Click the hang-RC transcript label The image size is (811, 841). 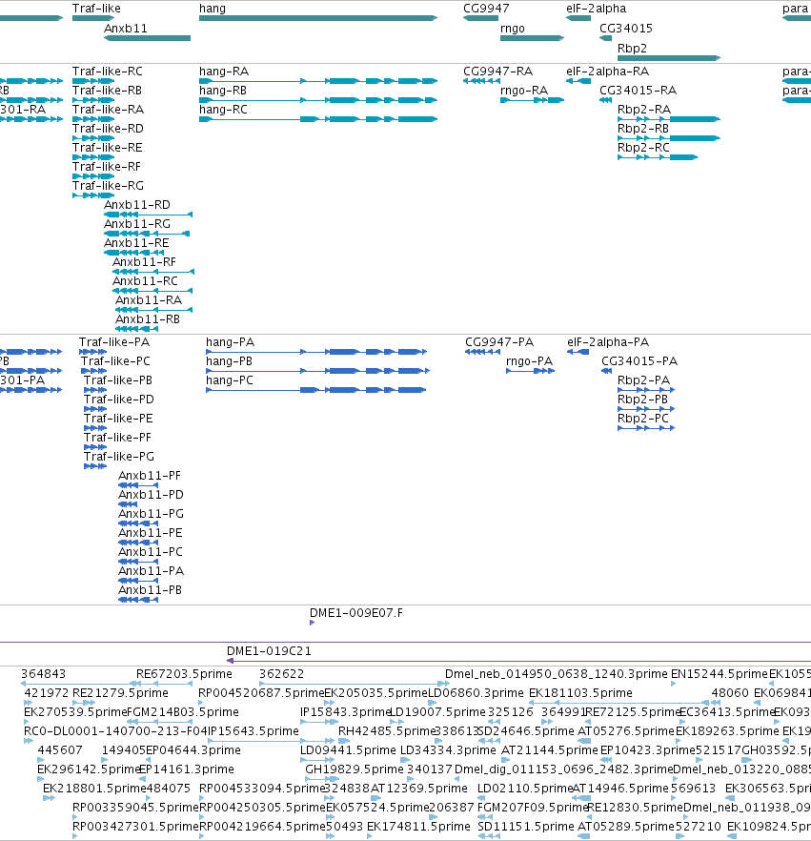coord(224,110)
